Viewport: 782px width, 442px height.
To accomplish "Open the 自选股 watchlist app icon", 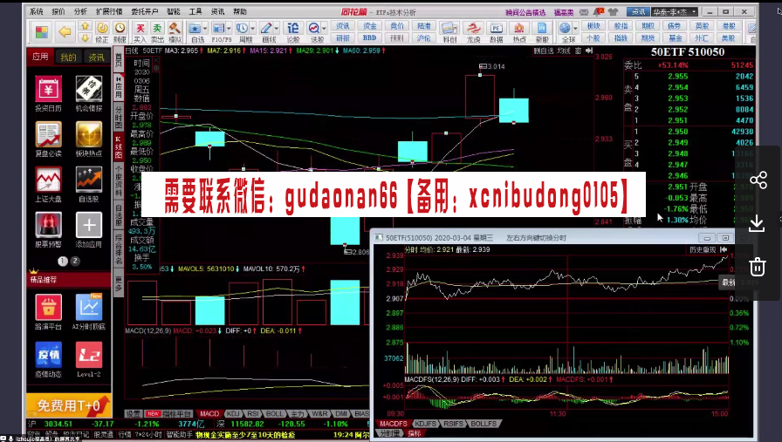I will coord(89,184).
